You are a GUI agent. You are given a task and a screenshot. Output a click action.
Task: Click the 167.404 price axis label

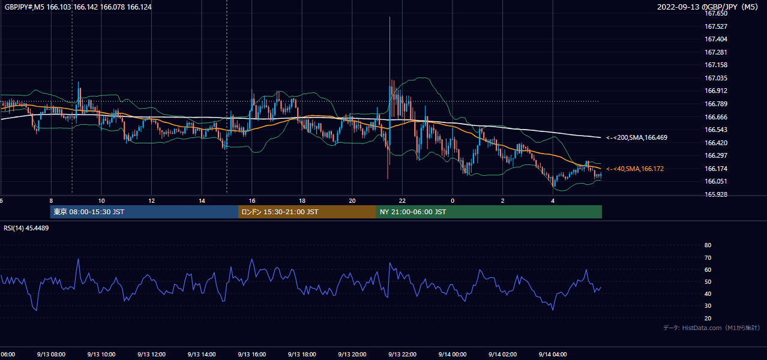click(x=715, y=39)
